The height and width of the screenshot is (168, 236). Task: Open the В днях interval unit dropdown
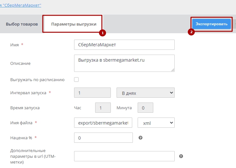pos(146,93)
